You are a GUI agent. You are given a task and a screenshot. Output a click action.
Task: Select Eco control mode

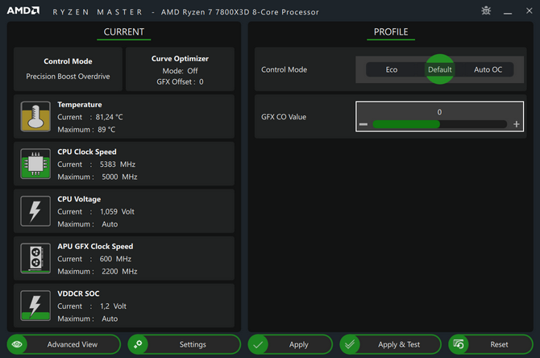392,69
